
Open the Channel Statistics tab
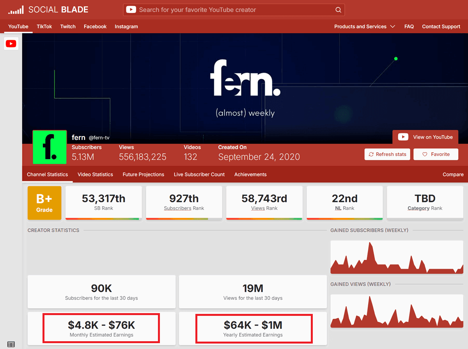pos(47,174)
